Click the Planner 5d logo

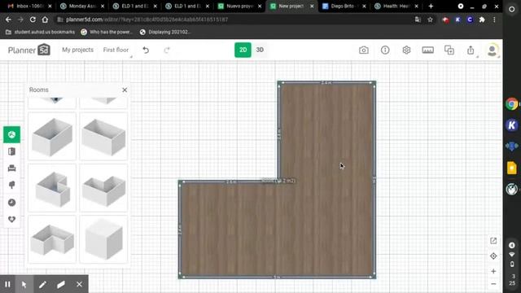[x=29, y=50]
